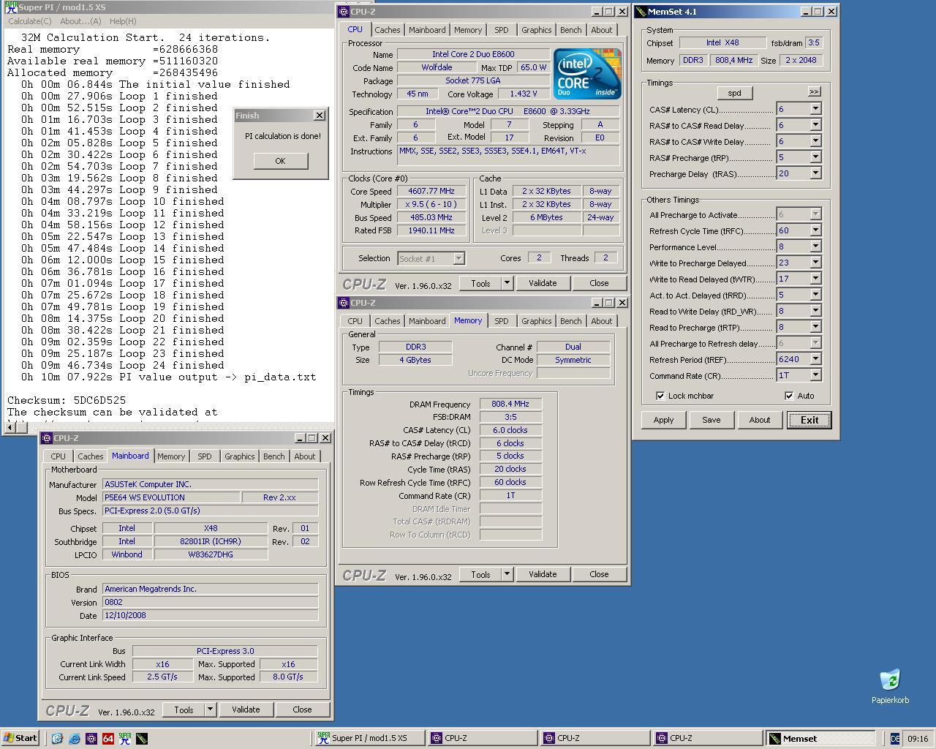Image resolution: width=936 pixels, height=749 pixels.
Task: Launch MemSet from quick launch icon
Action: click(142, 739)
